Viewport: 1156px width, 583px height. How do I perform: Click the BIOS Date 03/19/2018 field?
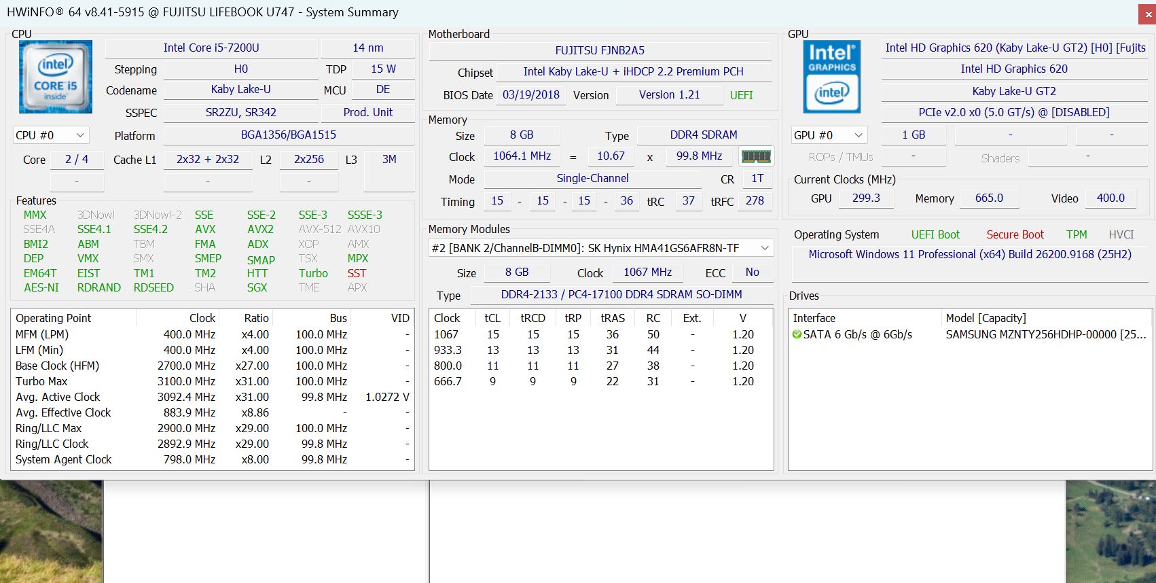pyautogui.click(x=531, y=94)
